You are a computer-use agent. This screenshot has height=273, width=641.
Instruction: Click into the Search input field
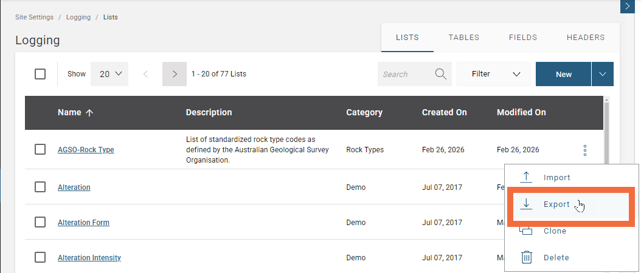(404, 74)
